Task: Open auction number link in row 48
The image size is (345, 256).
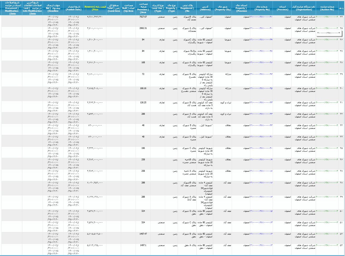Action: pyautogui.click(x=327, y=183)
